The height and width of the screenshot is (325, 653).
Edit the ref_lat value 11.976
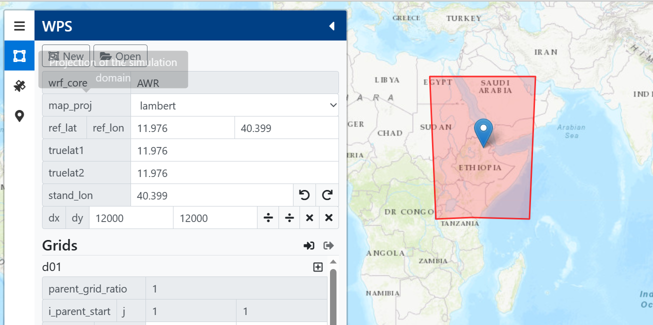tap(182, 128)
